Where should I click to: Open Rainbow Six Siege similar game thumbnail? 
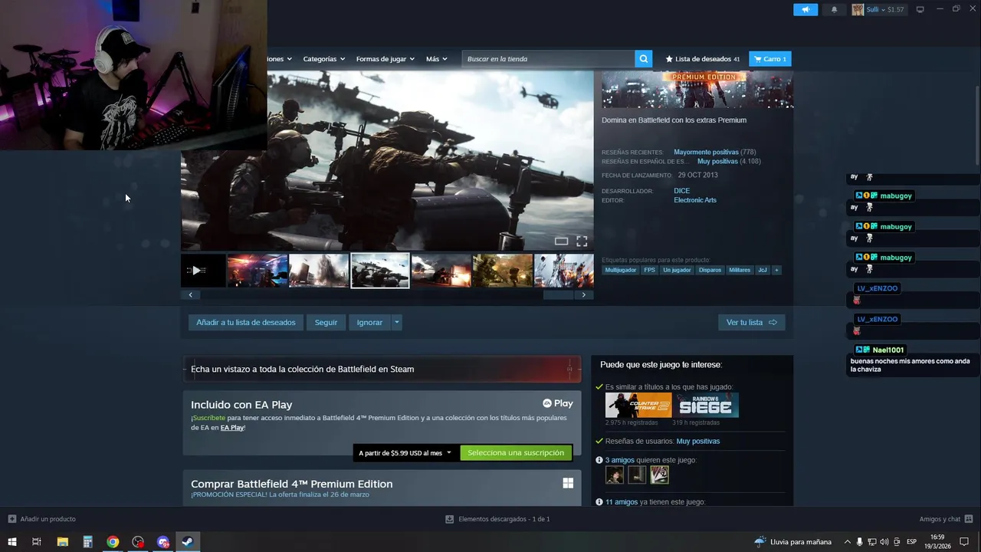[x=706, y=405]
